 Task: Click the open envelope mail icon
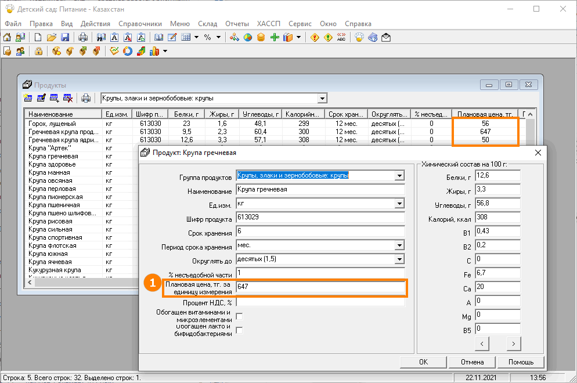tap(386, 37)
